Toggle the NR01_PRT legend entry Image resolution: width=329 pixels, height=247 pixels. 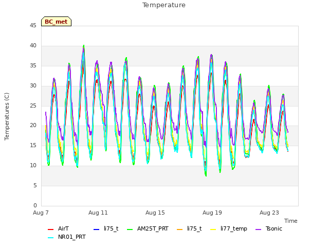[67, 237]
